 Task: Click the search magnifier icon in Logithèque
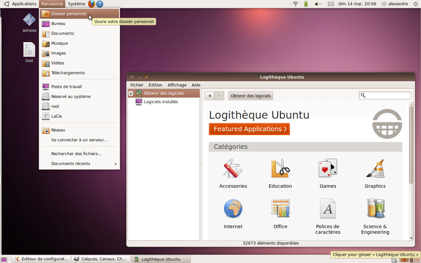(363, 95)
